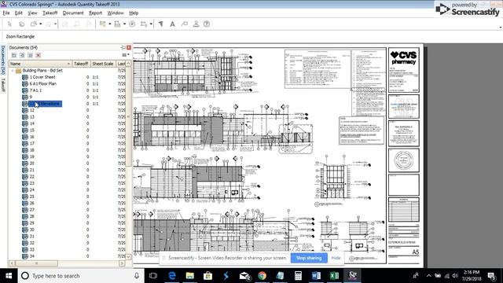Open the zoom tool dropdown arrow
This screenshot has height=283, width=503.
pos(40,24)
